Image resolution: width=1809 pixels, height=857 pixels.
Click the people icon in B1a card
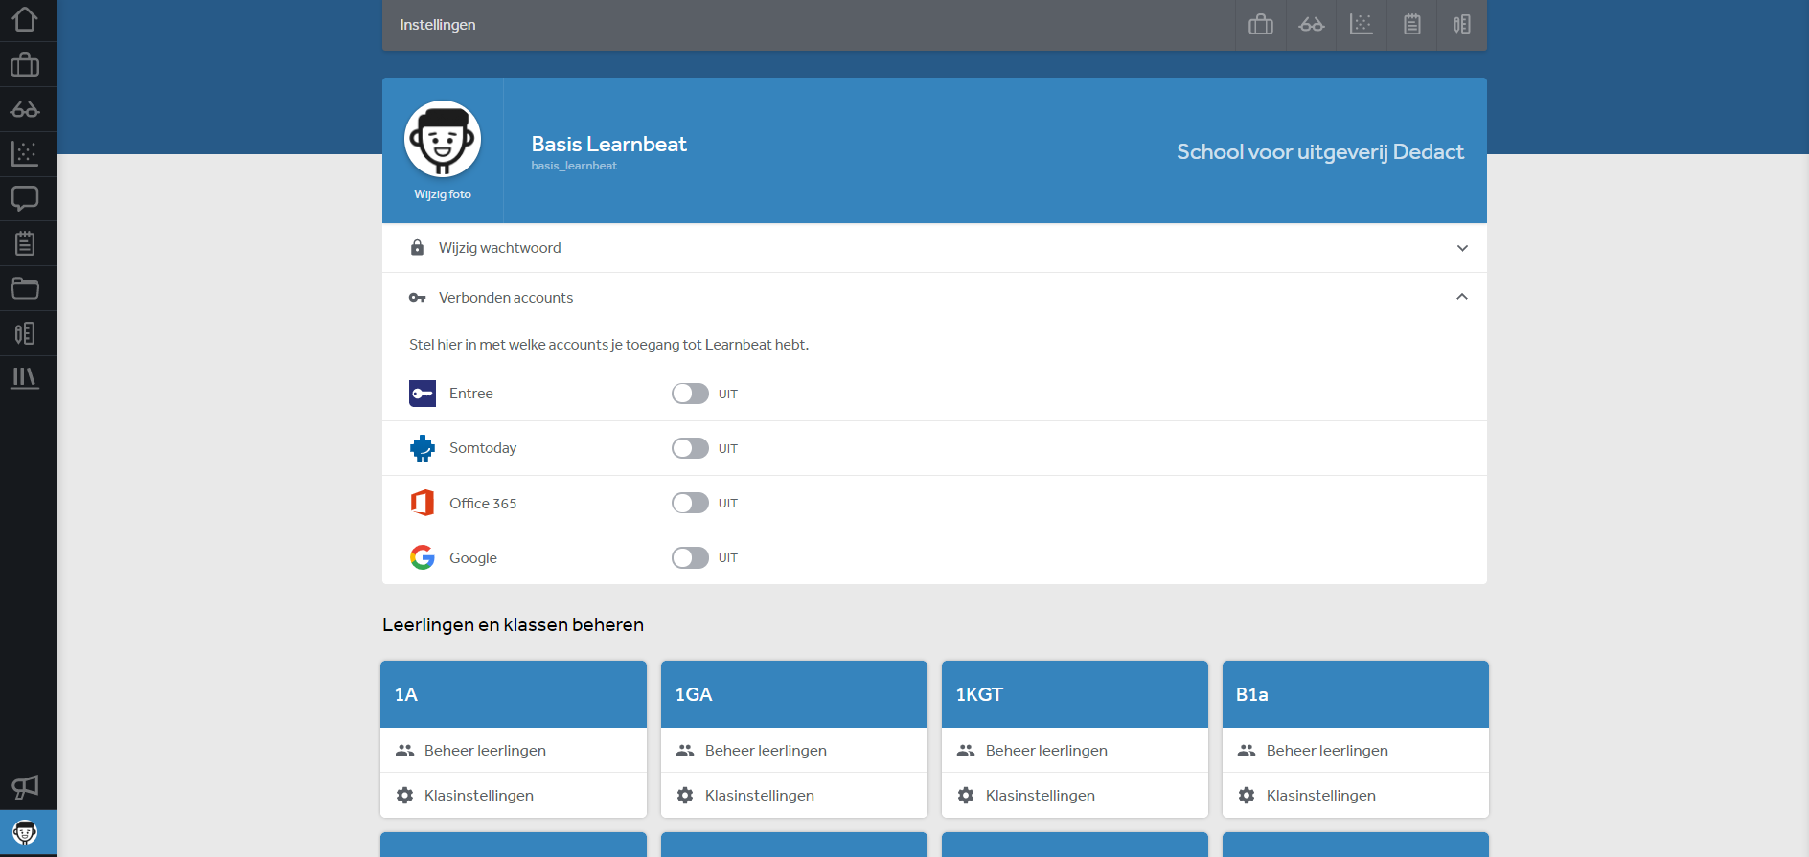1247,750
